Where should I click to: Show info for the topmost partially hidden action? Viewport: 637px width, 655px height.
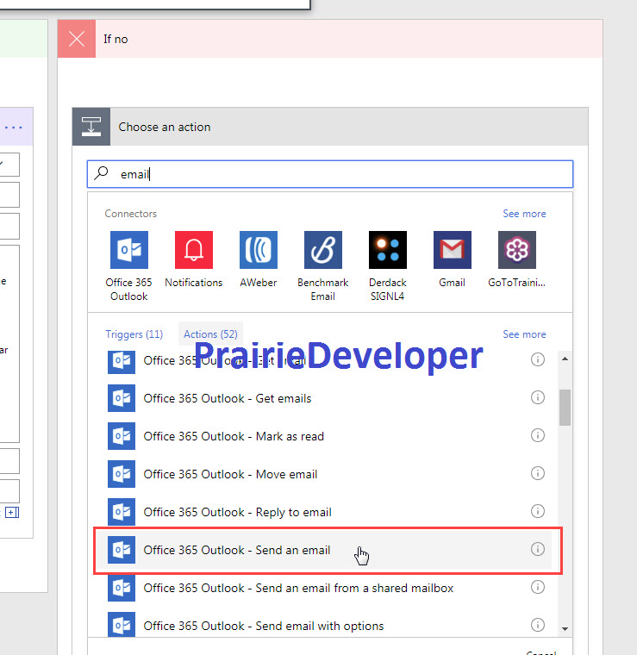[x=538, y=359]
